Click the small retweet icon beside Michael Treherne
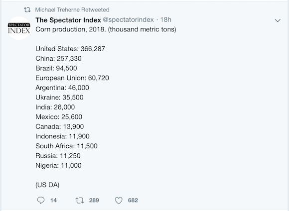 point(27,9)
